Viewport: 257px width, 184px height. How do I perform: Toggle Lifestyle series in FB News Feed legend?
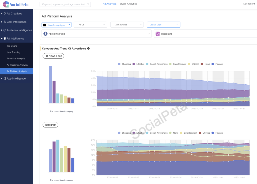[x=138, y=64]
